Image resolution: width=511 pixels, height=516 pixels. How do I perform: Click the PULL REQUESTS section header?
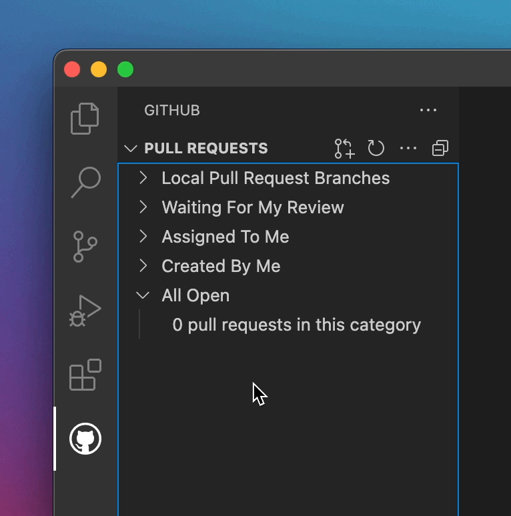click(206, 148)
